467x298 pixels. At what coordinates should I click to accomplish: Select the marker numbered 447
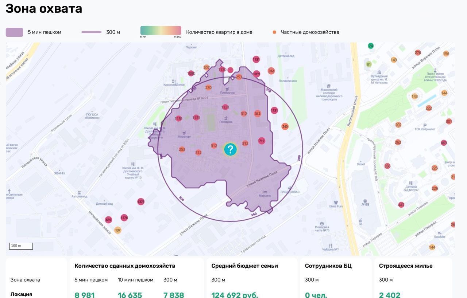click(401, 205)
